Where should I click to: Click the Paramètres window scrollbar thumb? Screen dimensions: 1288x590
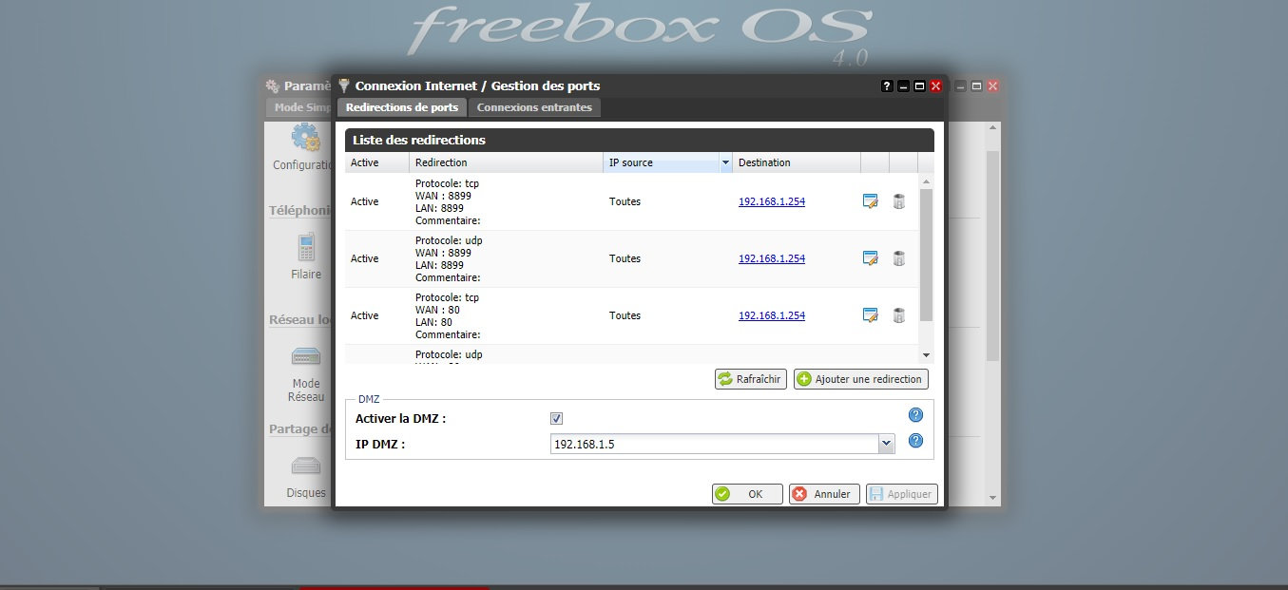tap(992, 255)
